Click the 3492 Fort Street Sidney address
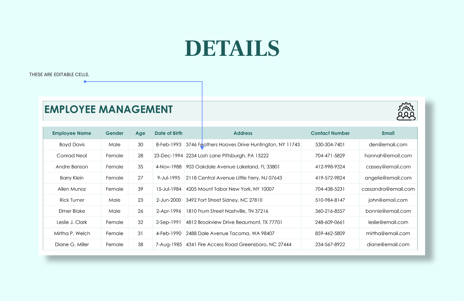The height and width of the screenshot is (301, 464). 243,200
